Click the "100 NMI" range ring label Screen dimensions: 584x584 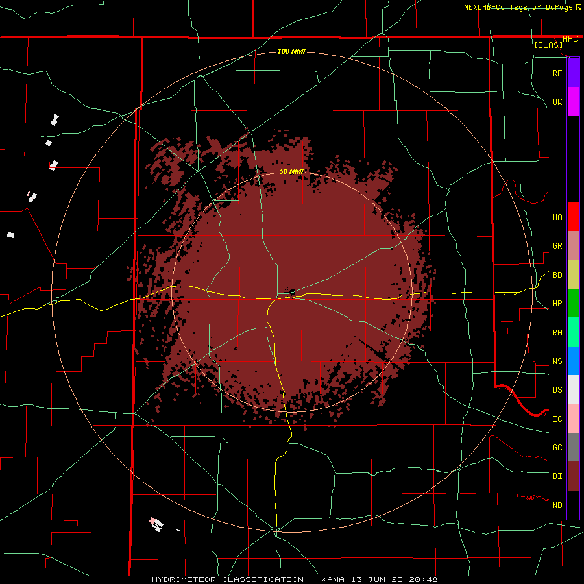click(x=291, y=51)
